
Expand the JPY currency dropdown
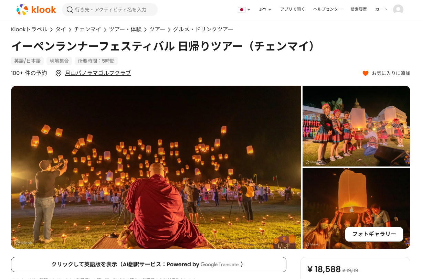(x=265, y=10)
